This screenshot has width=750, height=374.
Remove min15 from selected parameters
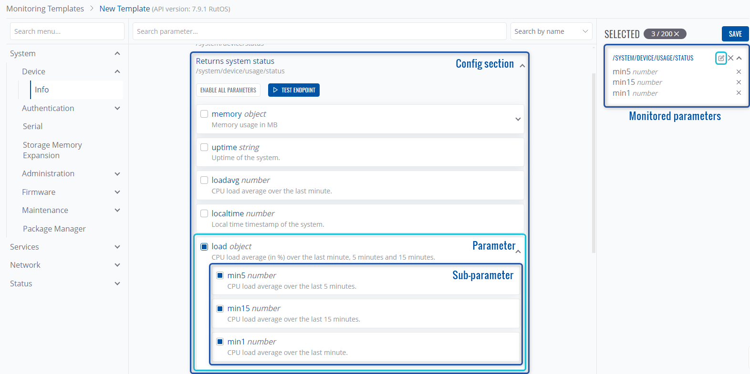[739, 82]
